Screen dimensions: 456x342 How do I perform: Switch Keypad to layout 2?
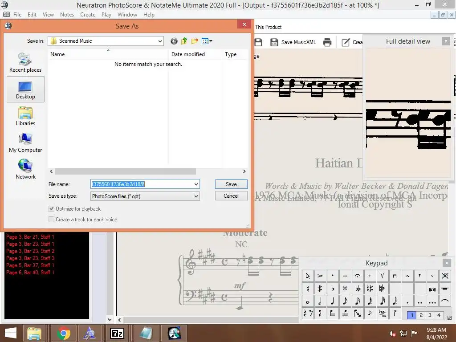(x=421, y=315)
